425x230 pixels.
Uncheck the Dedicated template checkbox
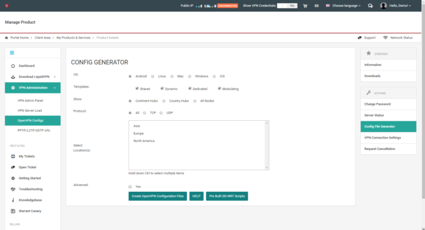(190, 88)
